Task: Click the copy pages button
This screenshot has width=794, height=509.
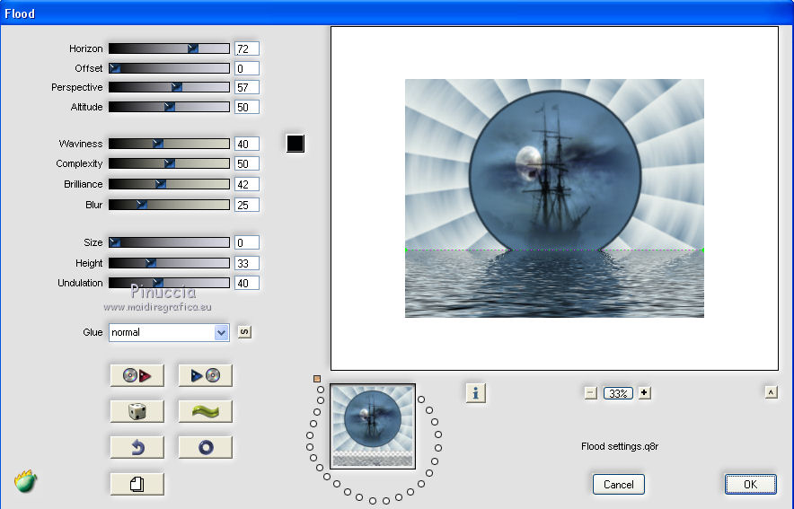Action: (x=137, y=484)
